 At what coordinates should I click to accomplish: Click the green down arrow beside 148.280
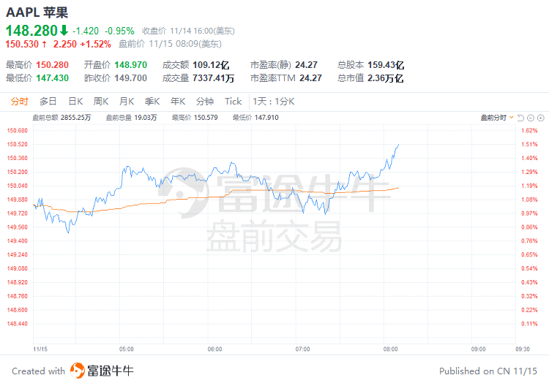pyautogui.click(x=64, y=31)
